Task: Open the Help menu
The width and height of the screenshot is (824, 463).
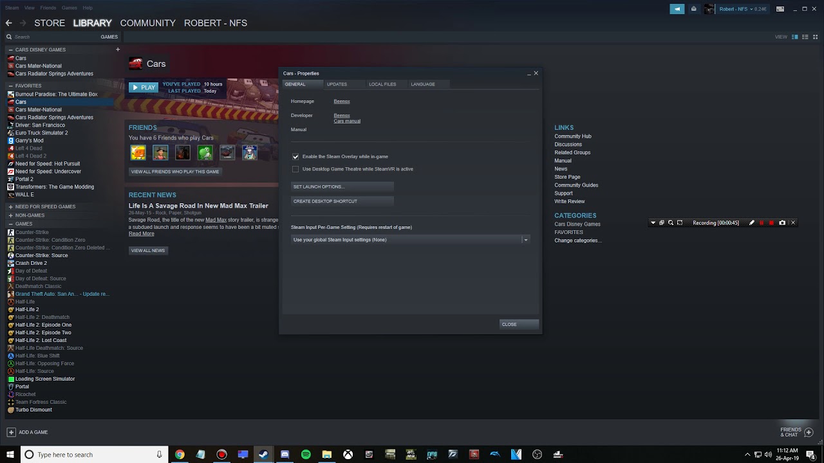Action: (x=88, y=8)
